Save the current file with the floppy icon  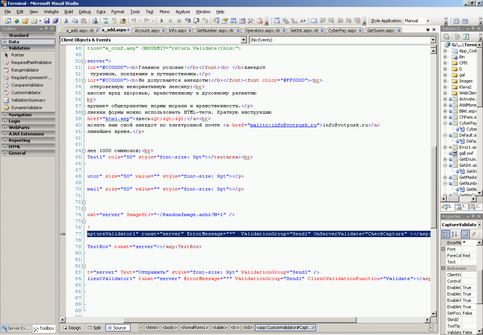click(47, 21)
